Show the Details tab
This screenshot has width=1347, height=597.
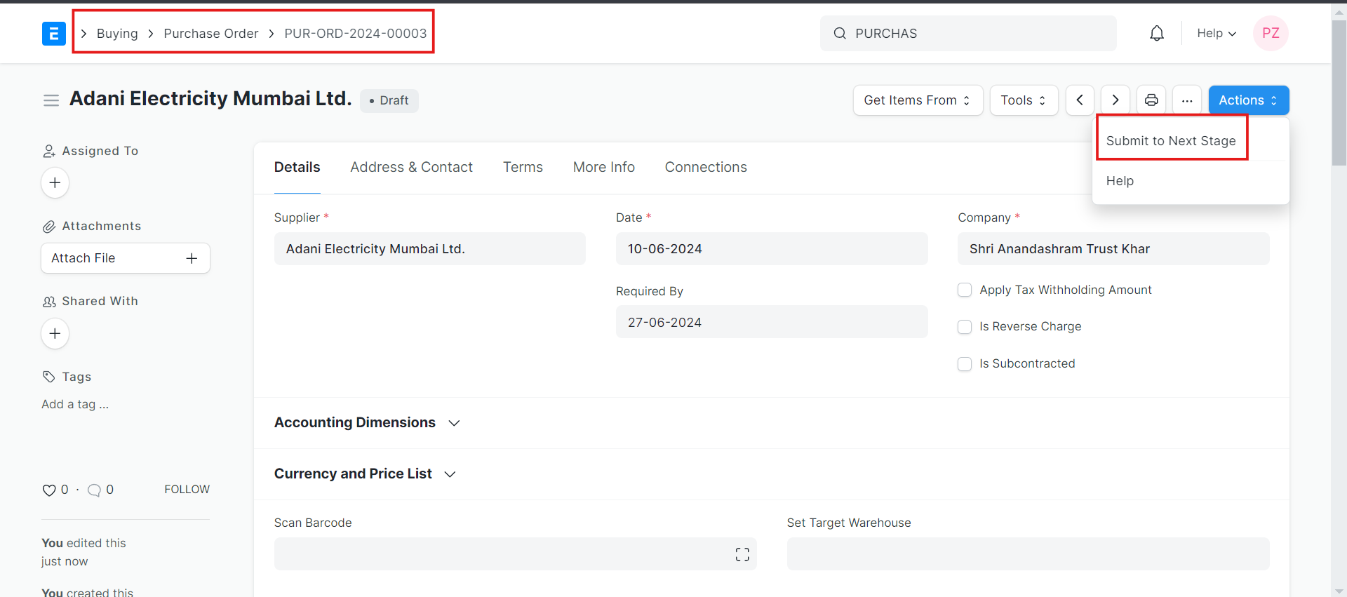point(297,167)
